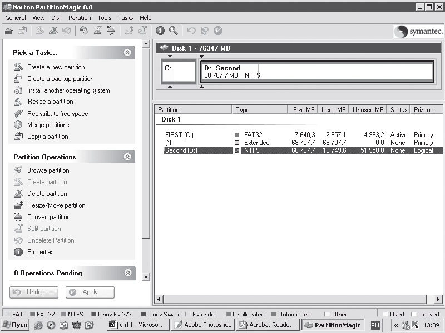Collapse the Pick a Task section
Viewport: 445px width, 333px height.
[x=127, y=52]
